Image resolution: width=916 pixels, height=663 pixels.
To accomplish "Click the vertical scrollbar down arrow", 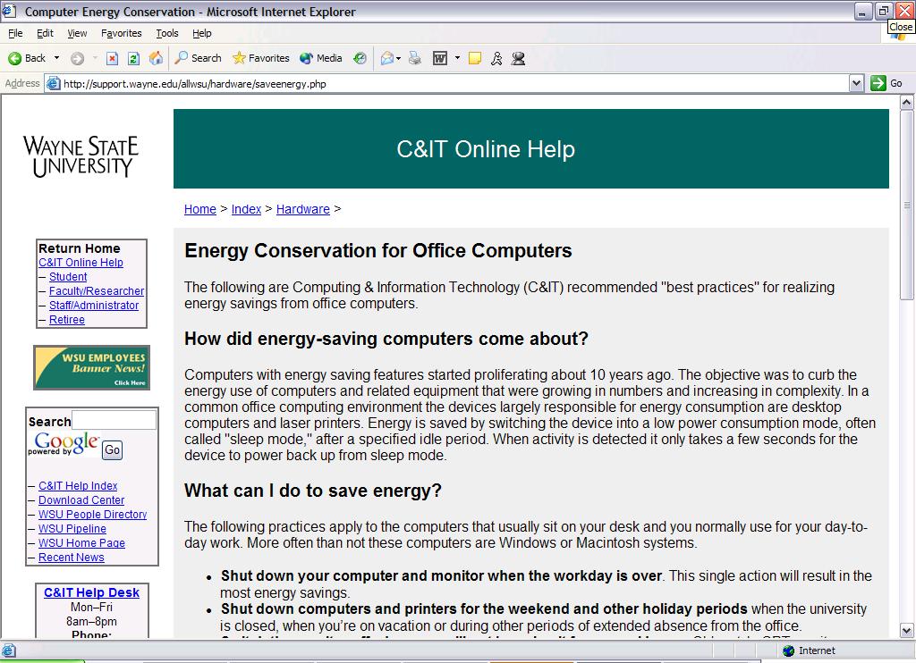I will (x=907, y=630).
